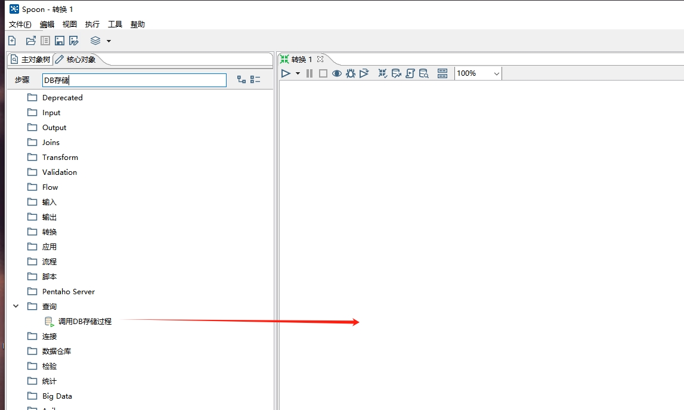The height and width of the screenshot is (410, 684).
Task: Click the preview transformation eye icon
Action: coord(337,73)
